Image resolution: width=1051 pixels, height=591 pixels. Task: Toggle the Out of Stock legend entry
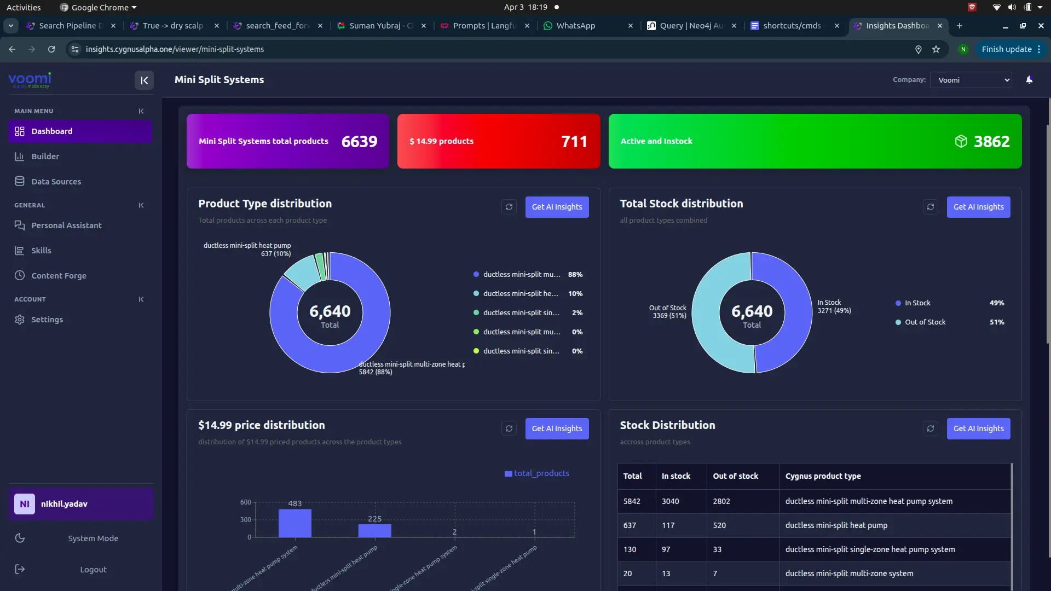pos(949,322)
